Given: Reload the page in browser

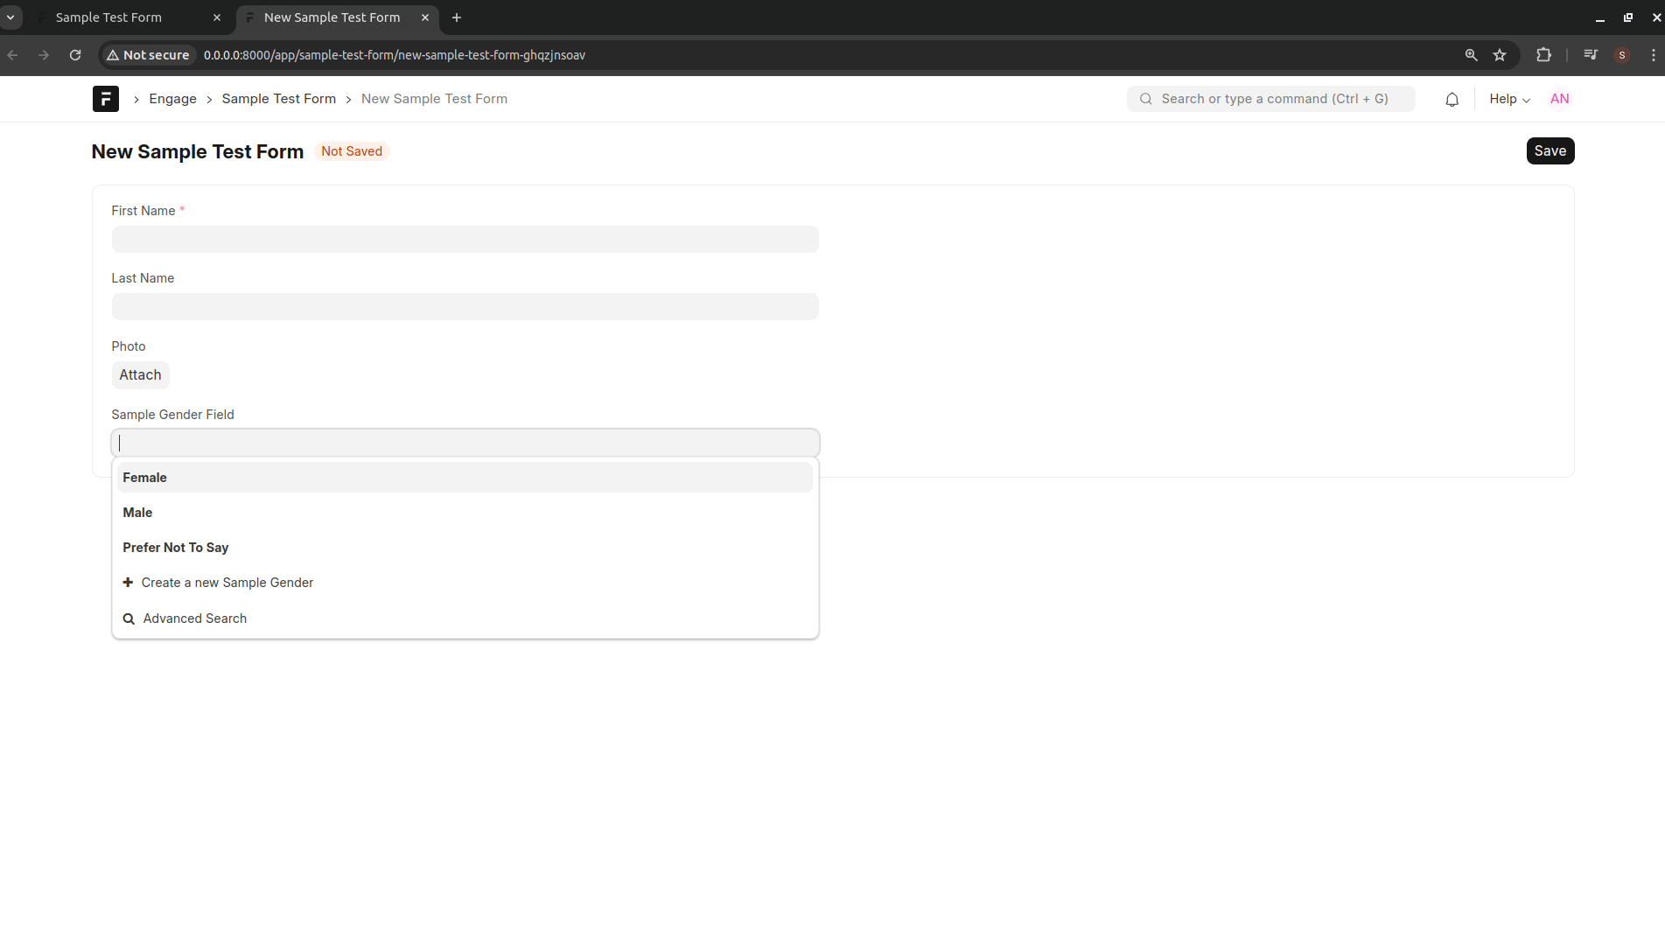Looking at the screenshot, I should tap(75, 55).
